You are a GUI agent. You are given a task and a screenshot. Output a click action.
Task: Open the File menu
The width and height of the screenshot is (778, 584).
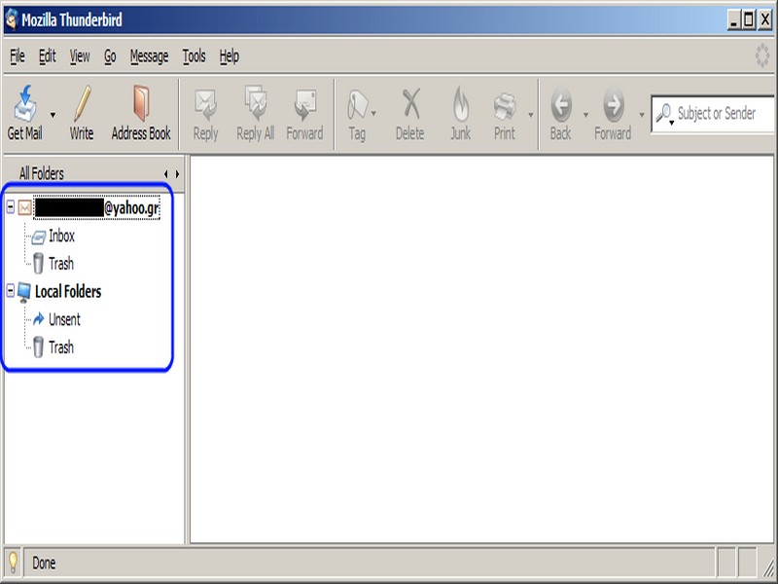coord(18,56)
